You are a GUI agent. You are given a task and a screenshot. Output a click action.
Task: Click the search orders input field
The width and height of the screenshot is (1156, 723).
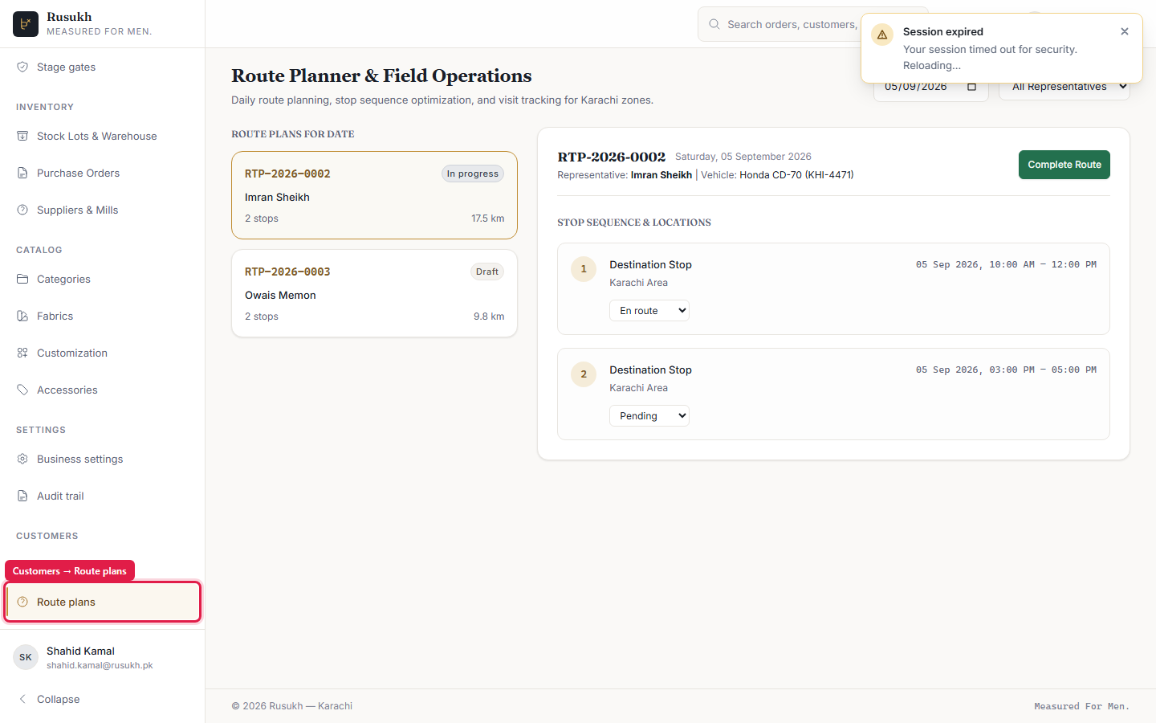pyautogui.click(x=791, y=24)
